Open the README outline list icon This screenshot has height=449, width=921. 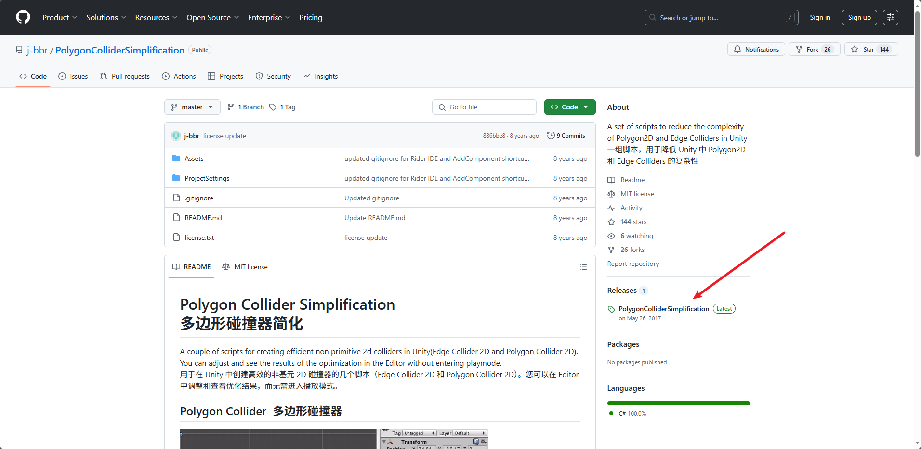tap(583, 267)
